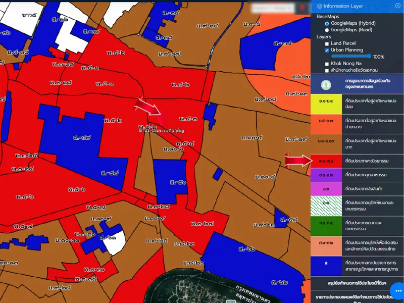Click the layers stack icon in panel header
The image size is (404, 303).
[x=319, y=6]
